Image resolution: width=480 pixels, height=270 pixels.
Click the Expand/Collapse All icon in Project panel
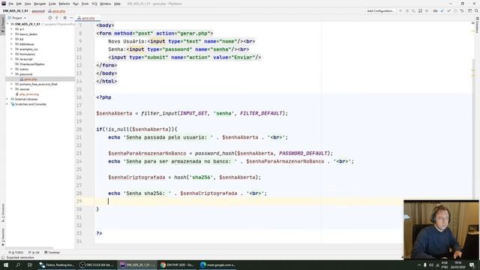57,18
